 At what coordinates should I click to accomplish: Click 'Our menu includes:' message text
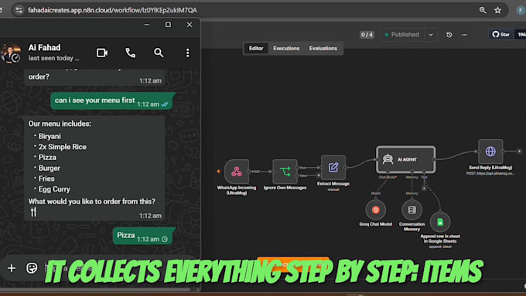coord(60,124)
